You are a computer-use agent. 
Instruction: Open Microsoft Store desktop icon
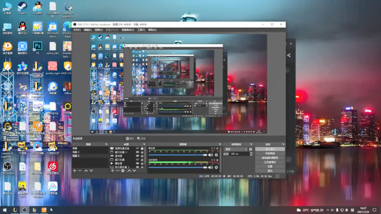click(x=52, y=29)
